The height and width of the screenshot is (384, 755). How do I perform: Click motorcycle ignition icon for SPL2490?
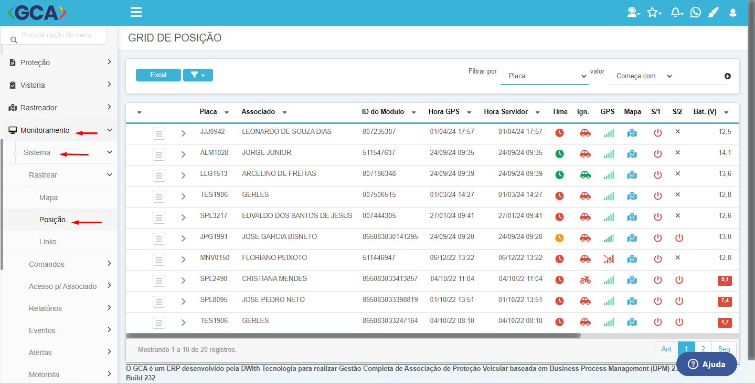click(585, 280)
